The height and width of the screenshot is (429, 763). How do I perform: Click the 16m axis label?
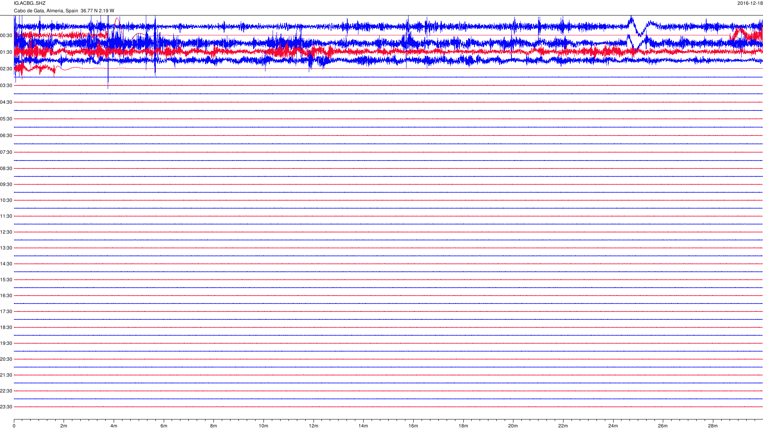[413, 426]
